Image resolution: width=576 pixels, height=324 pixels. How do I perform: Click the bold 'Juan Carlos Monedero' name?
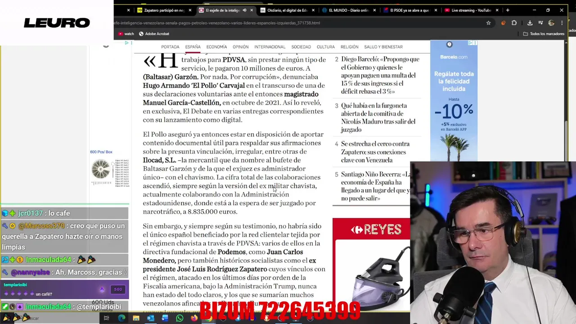click(223, 256)
